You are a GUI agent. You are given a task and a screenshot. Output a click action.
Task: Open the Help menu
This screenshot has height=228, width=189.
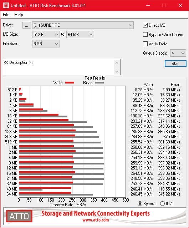click(19, 15)
